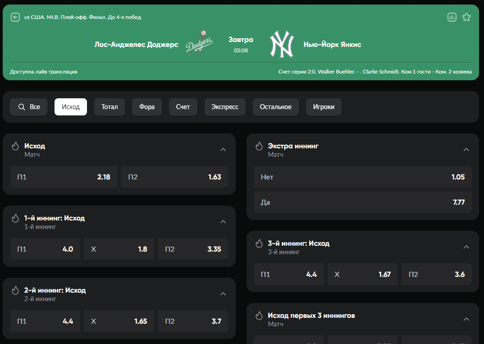Add match to favorites with star icon
484x344 pixels.
tap(466, 17)
